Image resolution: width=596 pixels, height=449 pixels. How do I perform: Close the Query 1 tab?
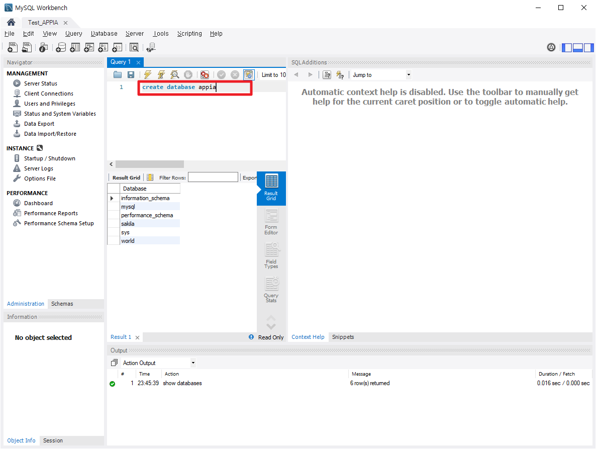138,62
